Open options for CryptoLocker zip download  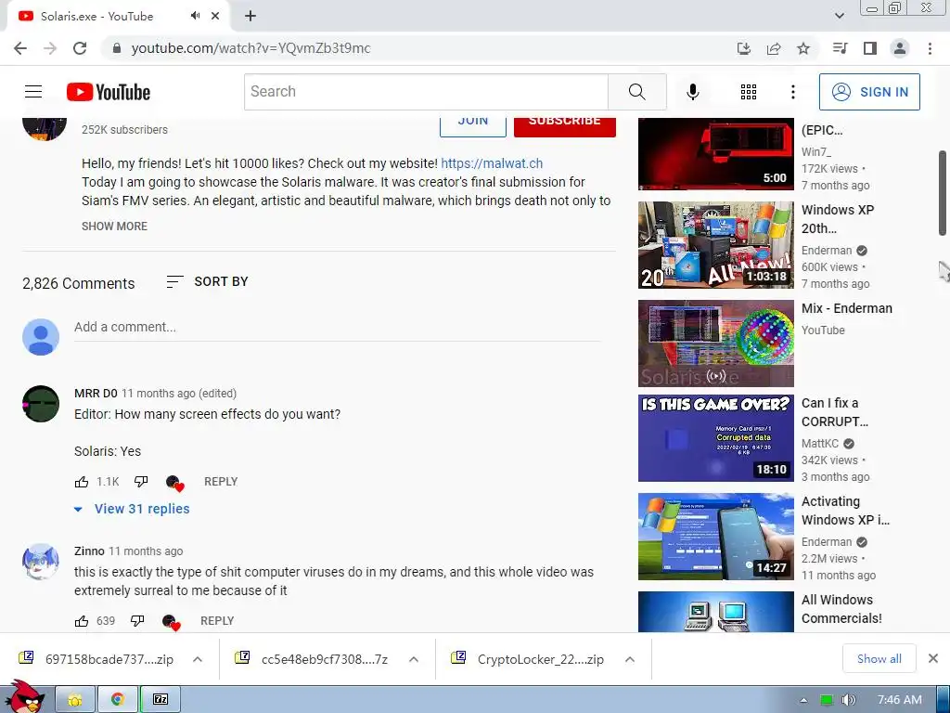tap(630, 659)
